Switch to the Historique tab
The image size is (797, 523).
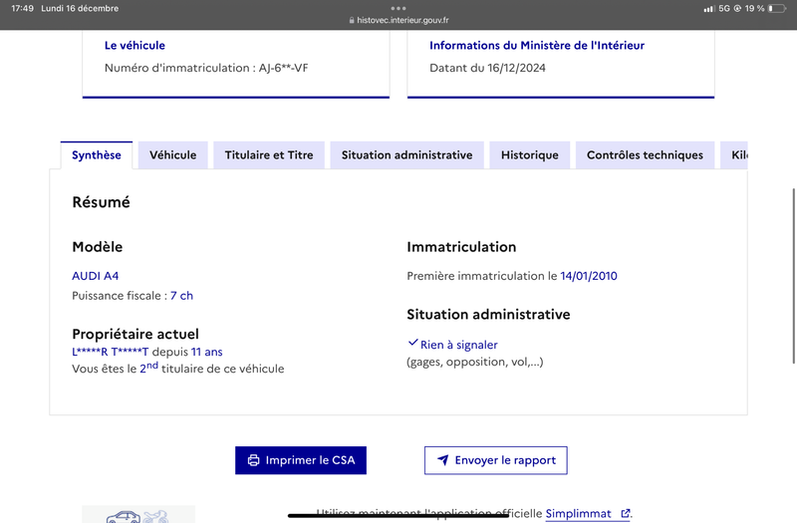(x=530, y=155)
